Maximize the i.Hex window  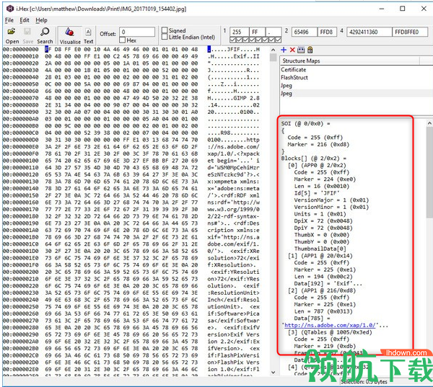tap(403, 9)
